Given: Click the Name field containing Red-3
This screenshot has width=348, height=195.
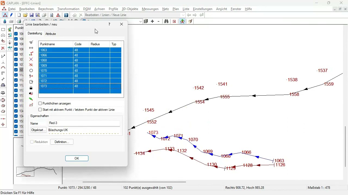Looking at the screenshot, I should pos(84,123).
